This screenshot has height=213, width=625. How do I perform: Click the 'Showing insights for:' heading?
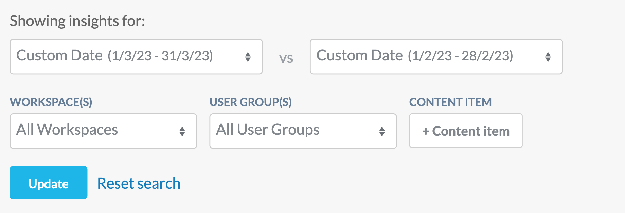coord(77,21)
